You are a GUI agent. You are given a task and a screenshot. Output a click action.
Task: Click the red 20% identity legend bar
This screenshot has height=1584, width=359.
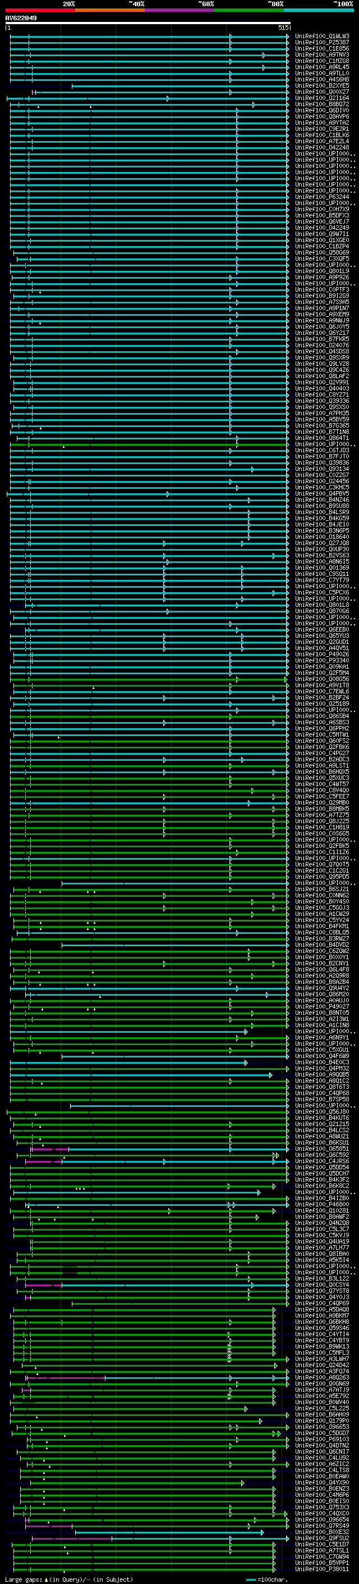[x=40, y=10]
